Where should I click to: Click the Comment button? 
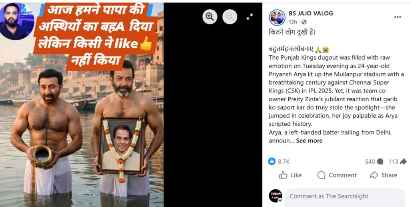click(x=337, y=175)
